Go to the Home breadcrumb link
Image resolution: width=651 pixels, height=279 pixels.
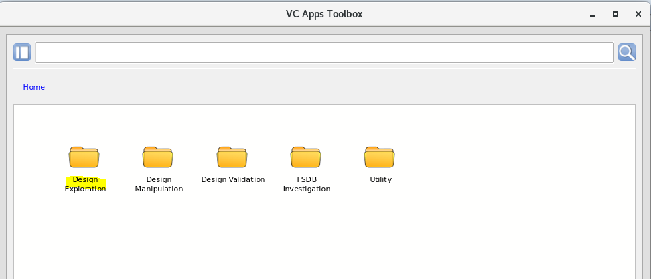point(33,87)
